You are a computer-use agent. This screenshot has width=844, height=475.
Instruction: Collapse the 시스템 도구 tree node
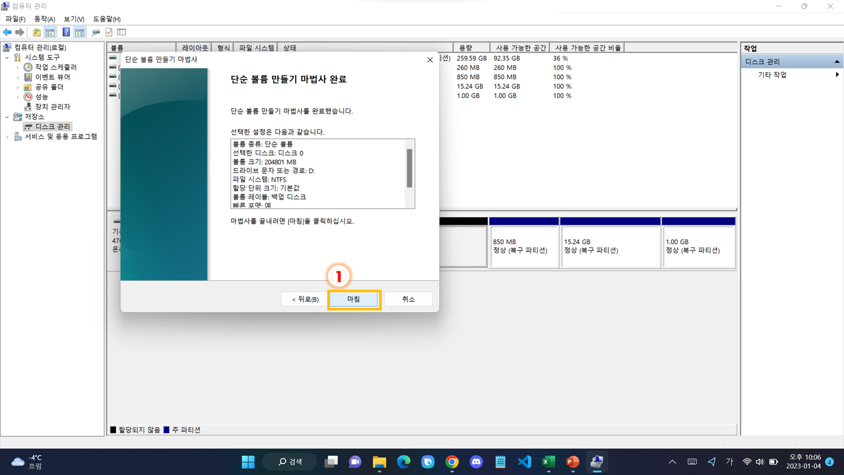[7, 57]
